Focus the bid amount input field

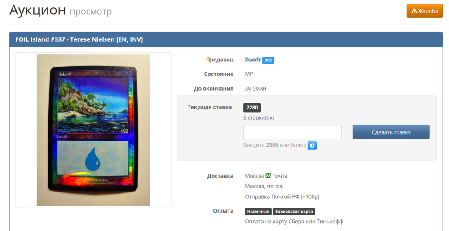(x=292, y=132)
